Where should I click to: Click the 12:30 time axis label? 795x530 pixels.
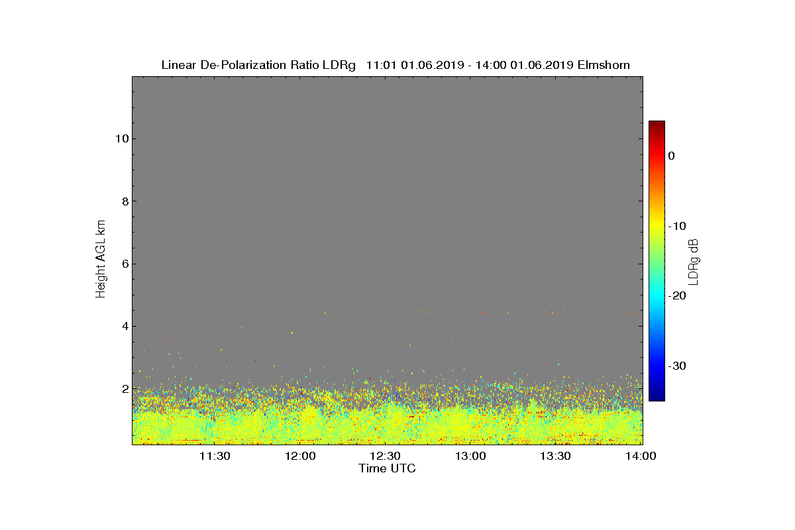click(x=385, y=456)
